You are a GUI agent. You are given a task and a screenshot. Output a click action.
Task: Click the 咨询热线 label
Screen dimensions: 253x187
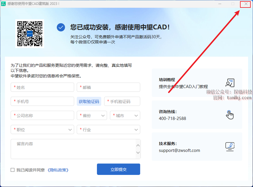click(168, 112)
